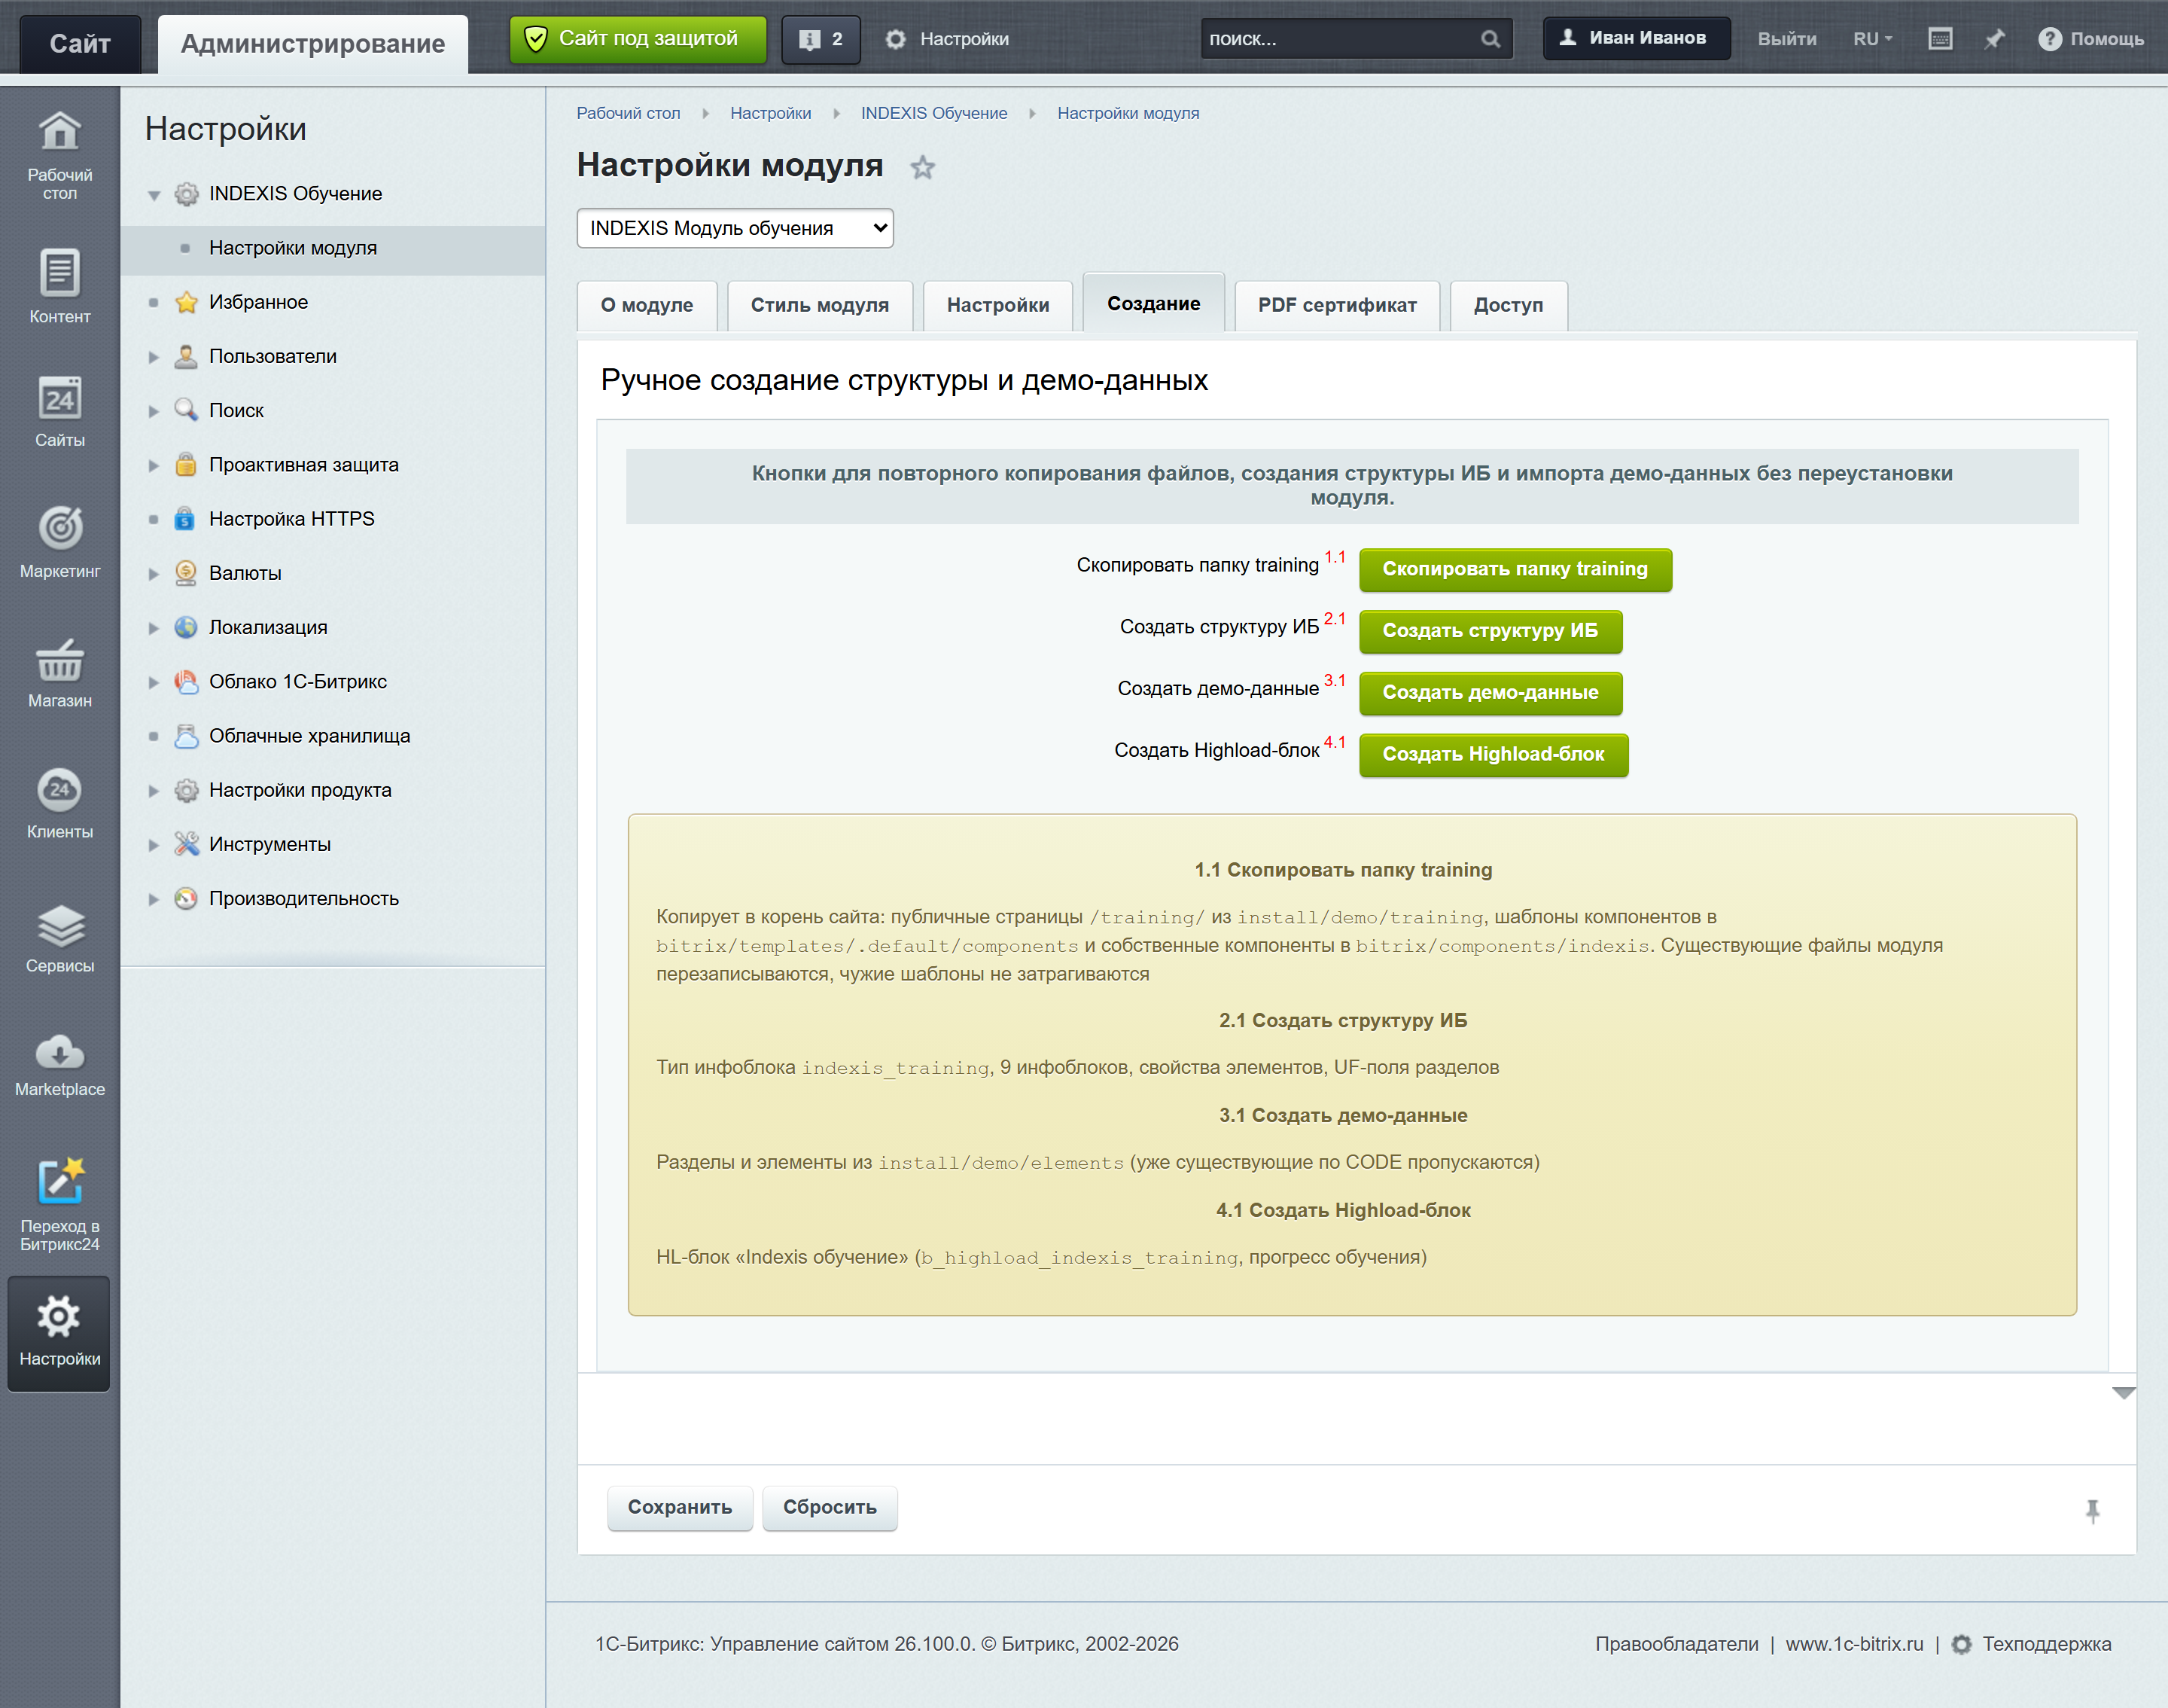Switch to the О модуле tab
2168x1708 pixels.
[x=647, y=305]
